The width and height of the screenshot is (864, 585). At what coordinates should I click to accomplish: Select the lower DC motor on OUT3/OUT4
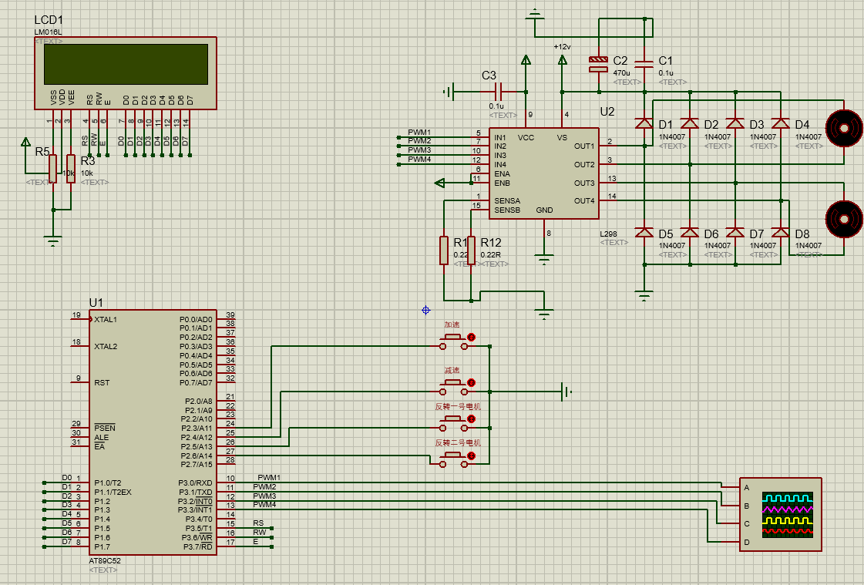coord(844,219)
